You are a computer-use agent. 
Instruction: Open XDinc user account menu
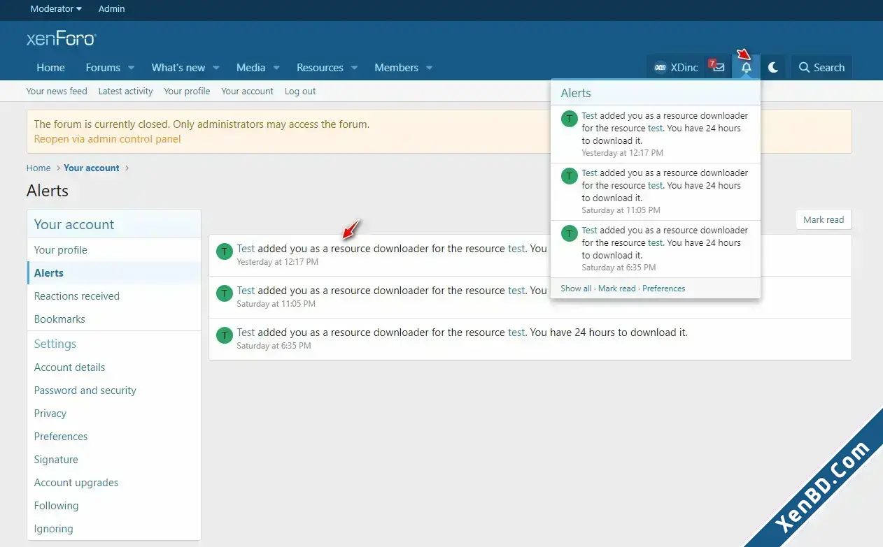(675, 68)
